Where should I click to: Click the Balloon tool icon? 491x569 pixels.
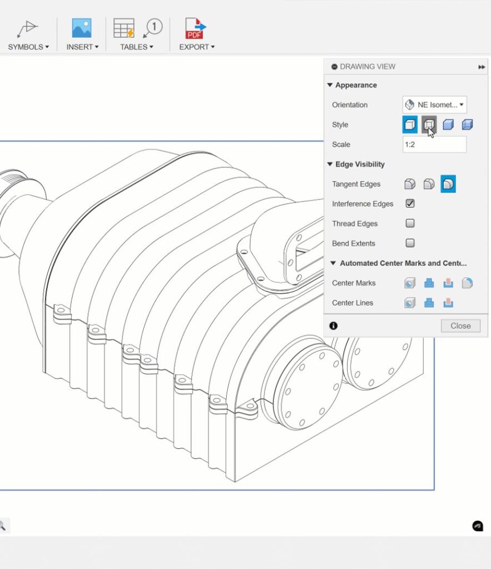click(153, 27)
